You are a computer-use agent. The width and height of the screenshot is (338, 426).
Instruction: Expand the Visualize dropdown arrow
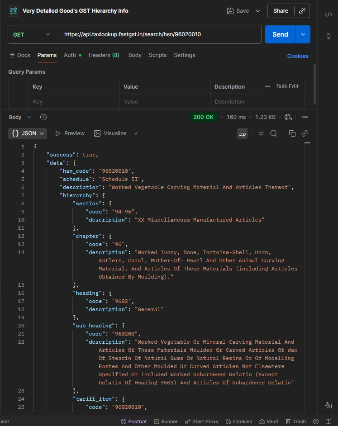(x=136, y=133)
